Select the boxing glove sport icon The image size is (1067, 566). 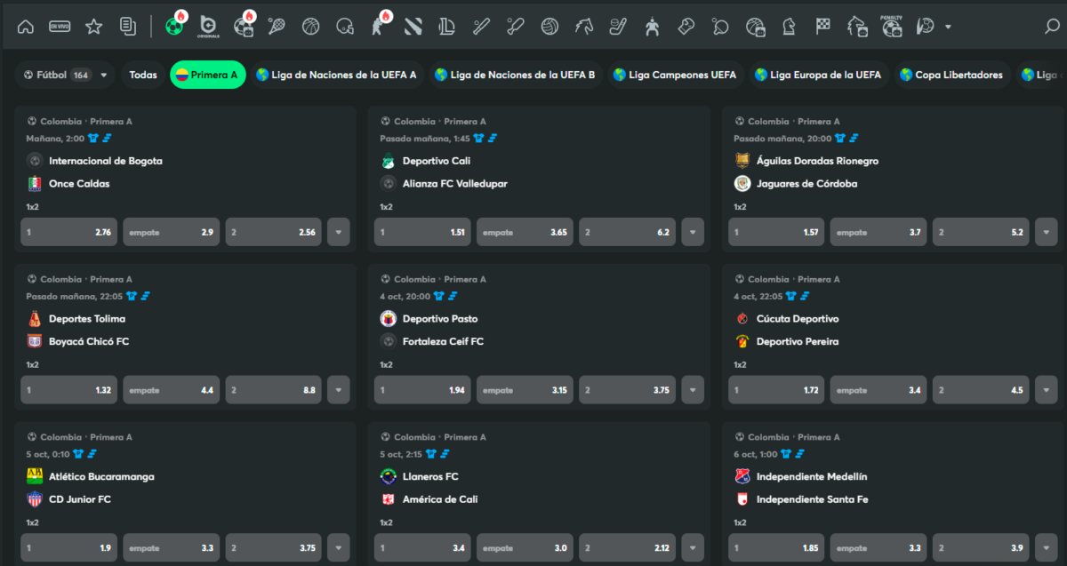coord(686,27)
